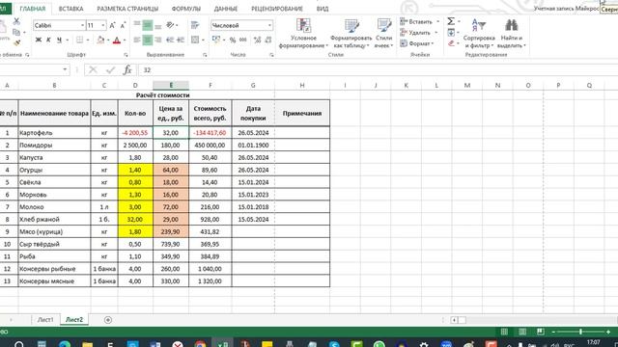Click the text orientation icon
This screenshot has height=347, width=618.
coord(170,25)
